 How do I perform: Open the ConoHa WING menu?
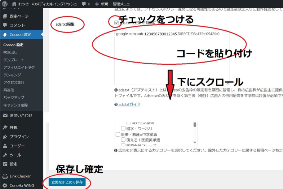pos(22,185)
